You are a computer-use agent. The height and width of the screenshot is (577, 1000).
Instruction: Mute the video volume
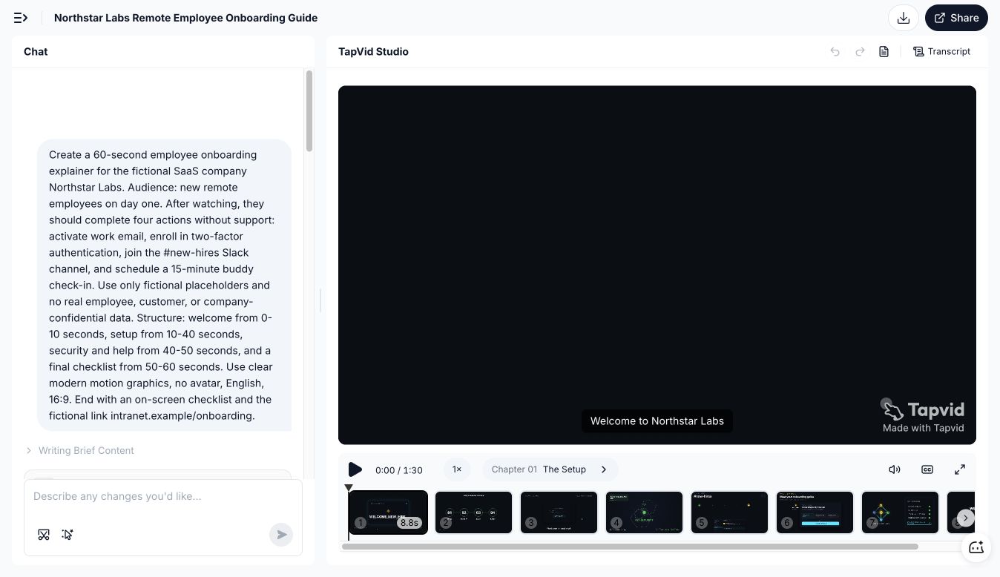(x=895, y=469)
